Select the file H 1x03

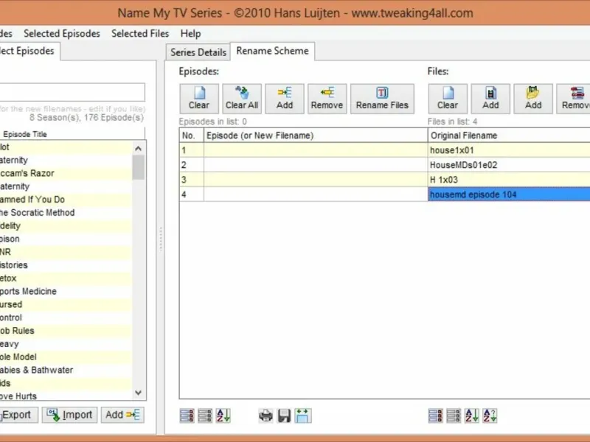click(509, 180)
